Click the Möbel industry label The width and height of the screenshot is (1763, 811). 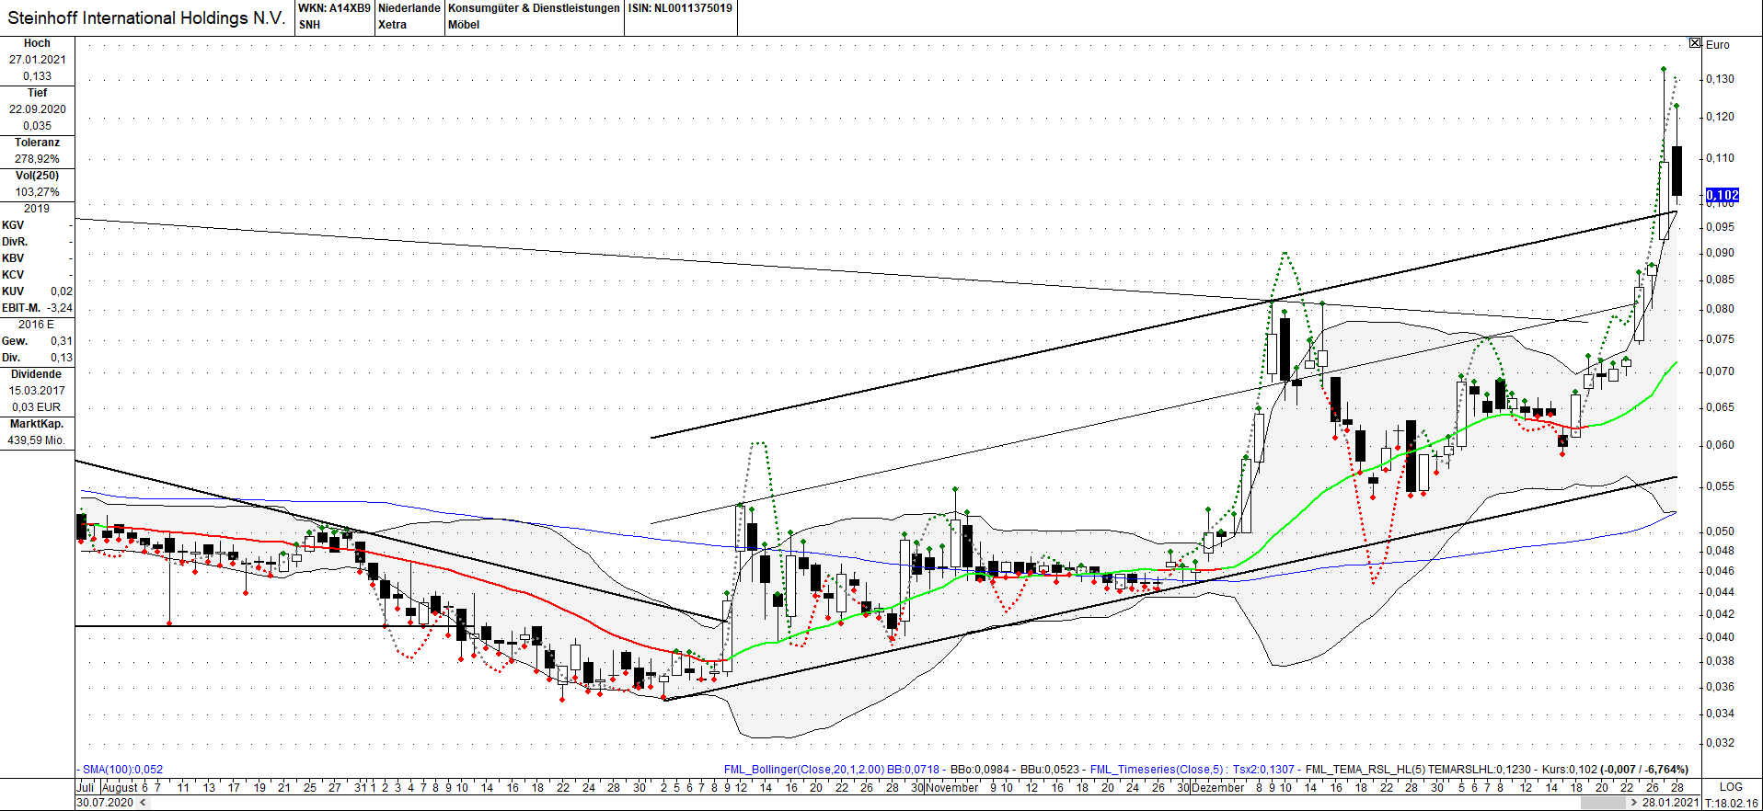tap(464, 25)
